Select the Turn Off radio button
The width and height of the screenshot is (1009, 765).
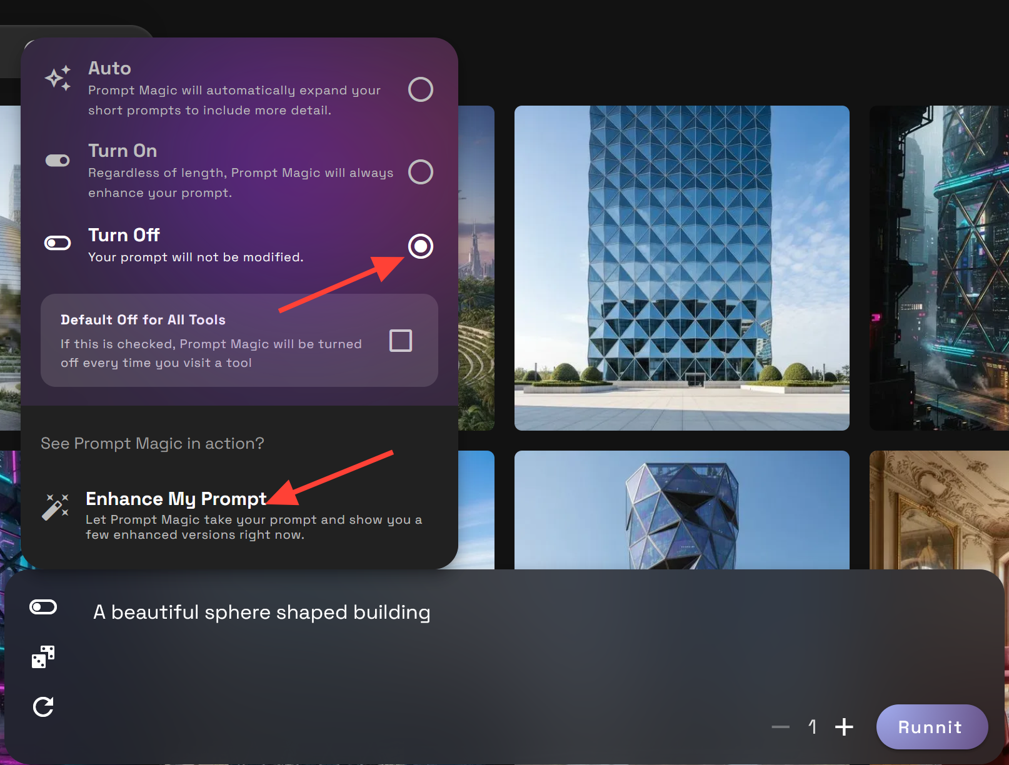tap(420, 246)
